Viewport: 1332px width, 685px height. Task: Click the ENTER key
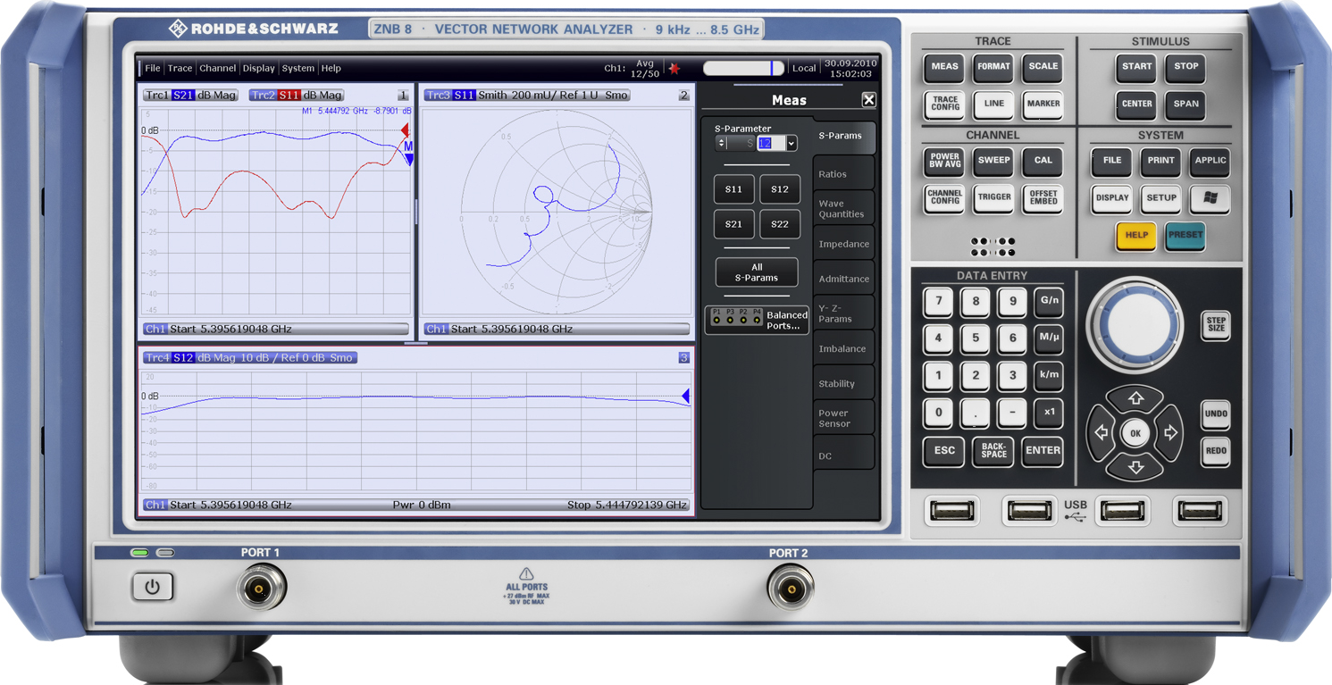pyautogui.click(x=1043, y=452)
